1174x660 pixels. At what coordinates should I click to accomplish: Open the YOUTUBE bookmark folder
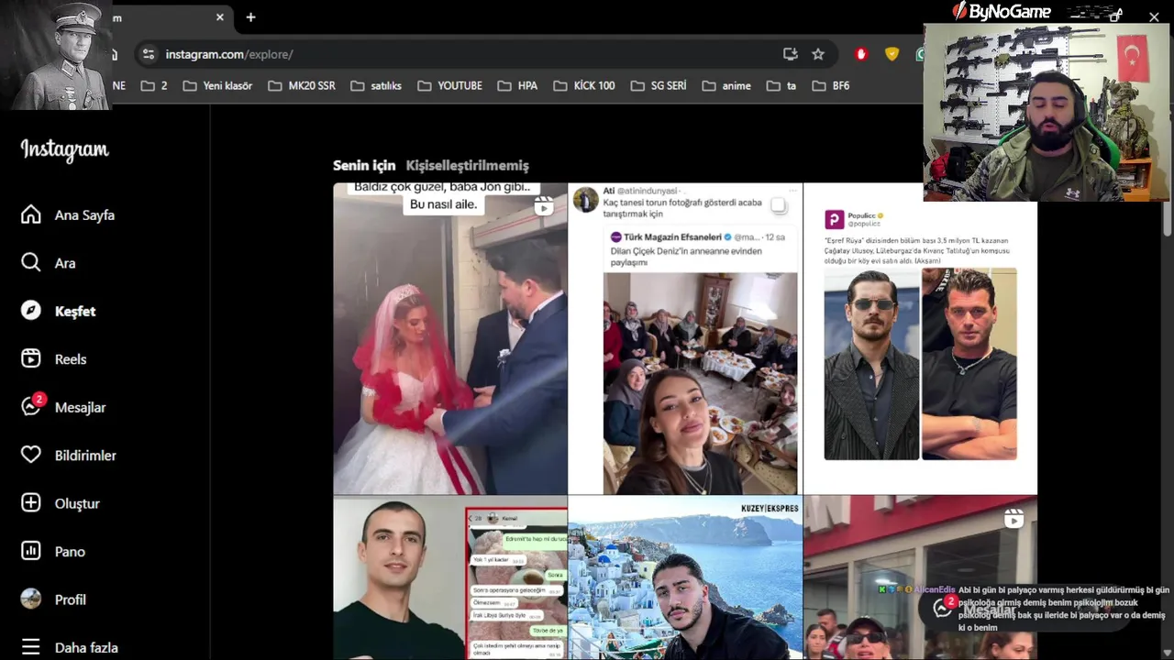pyautogui.click(x=449, y=85)
